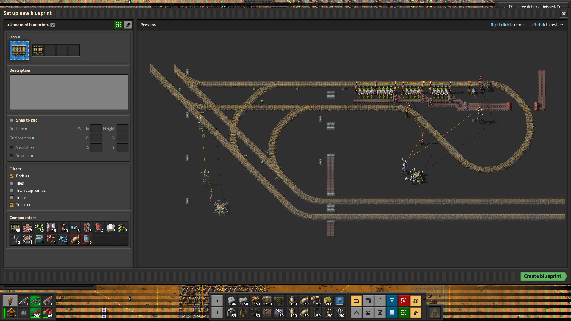Check the Trains filter

coord(12,198)
